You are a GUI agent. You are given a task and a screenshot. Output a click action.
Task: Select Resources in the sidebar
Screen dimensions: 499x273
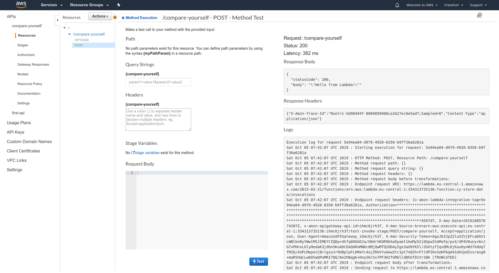(x=27, y=36)
